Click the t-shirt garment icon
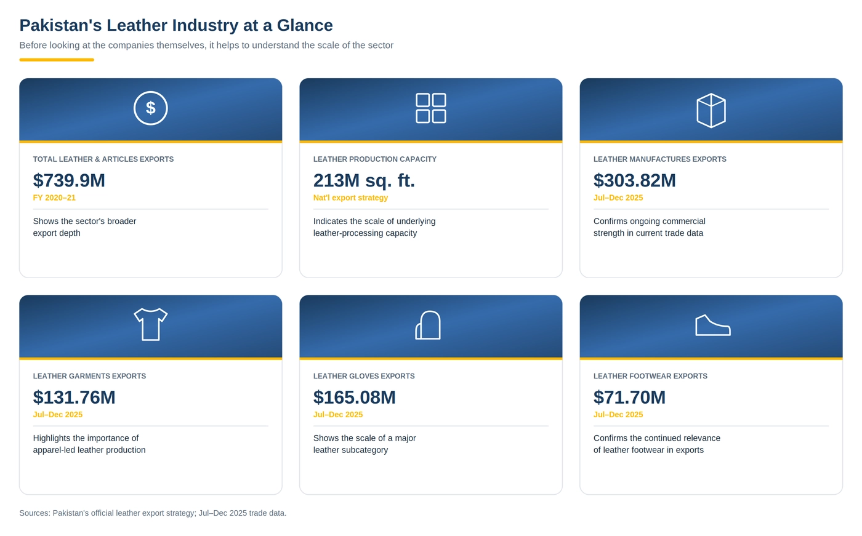 click(151, 324)
